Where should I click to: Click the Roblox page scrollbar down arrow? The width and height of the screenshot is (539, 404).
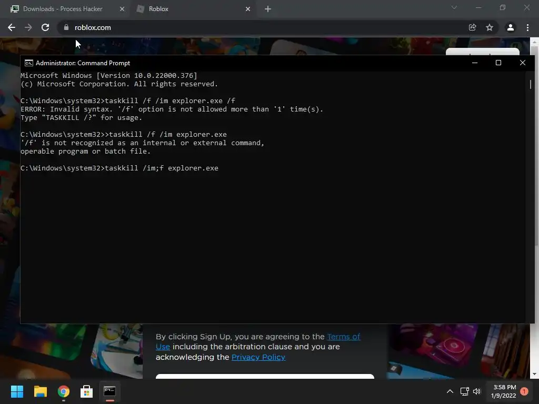pos(535,374)
